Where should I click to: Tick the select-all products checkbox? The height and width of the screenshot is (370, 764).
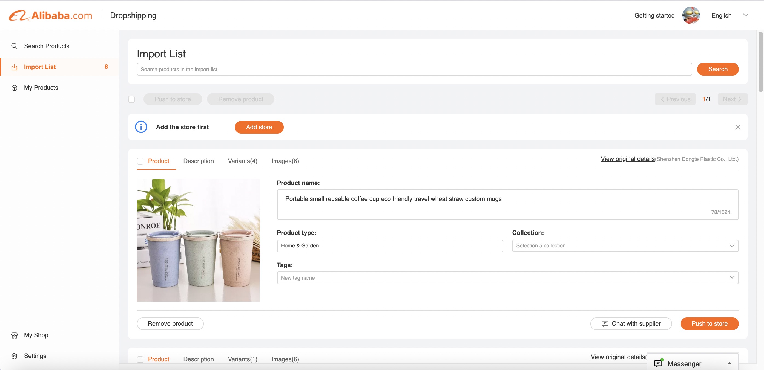(131, 99)
